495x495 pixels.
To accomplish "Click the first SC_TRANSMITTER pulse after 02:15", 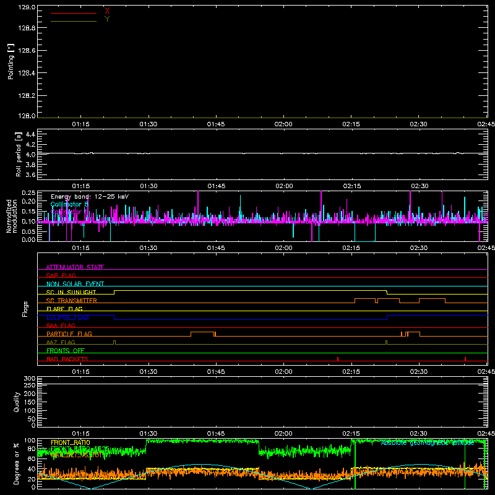I will pyautogui.click(x=365, y=299).
